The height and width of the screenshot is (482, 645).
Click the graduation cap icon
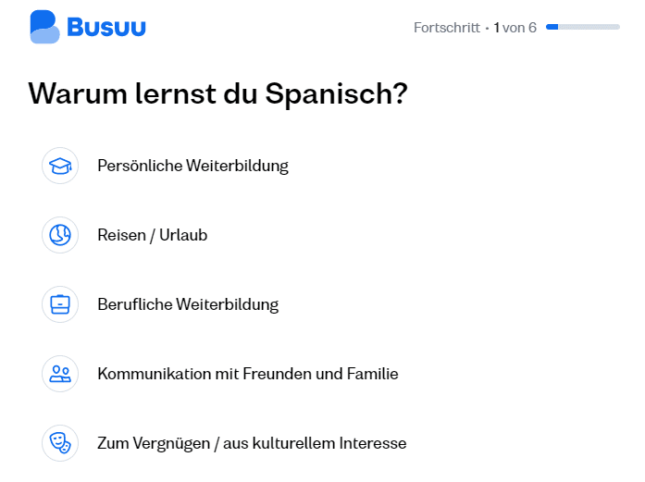pyautogui.click(x=60, y=166)
